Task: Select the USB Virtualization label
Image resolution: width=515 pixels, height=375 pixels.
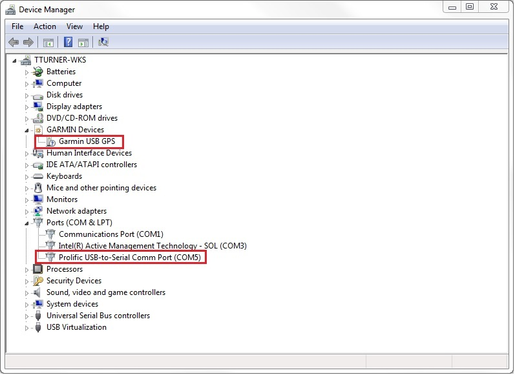Action: [76, 327]
